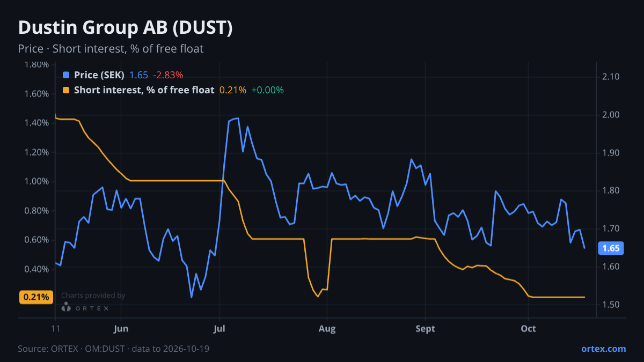Click the 11 start date label on axis

(55, 329)
